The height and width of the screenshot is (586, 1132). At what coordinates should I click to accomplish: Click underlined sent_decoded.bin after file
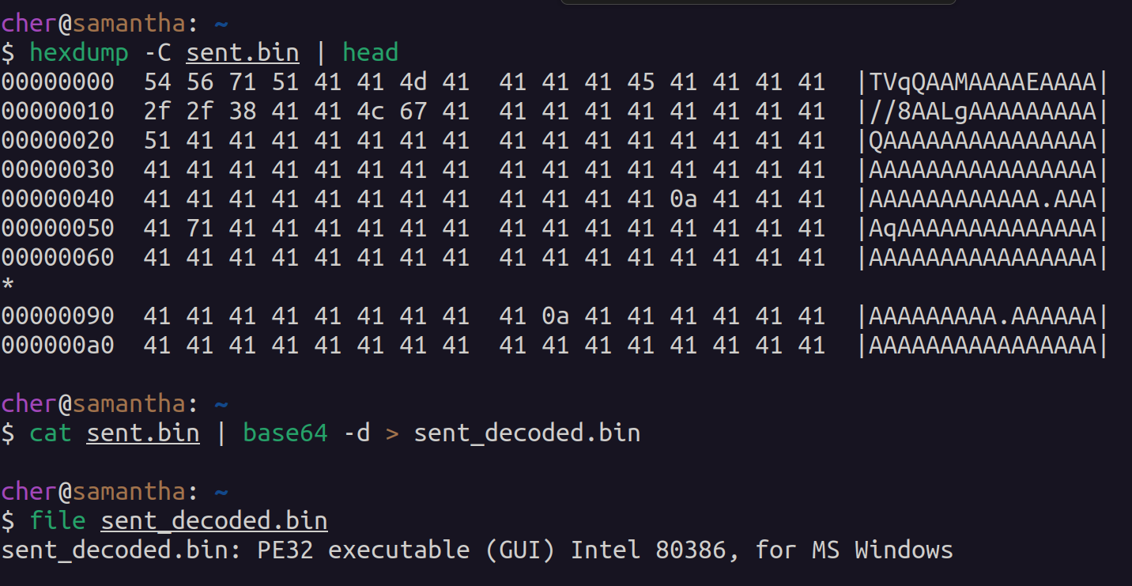pos(214,521)
